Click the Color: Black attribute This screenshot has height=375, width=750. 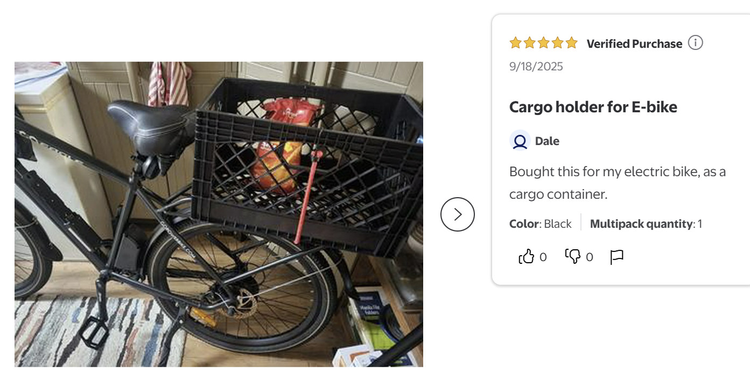coord(541,224)
